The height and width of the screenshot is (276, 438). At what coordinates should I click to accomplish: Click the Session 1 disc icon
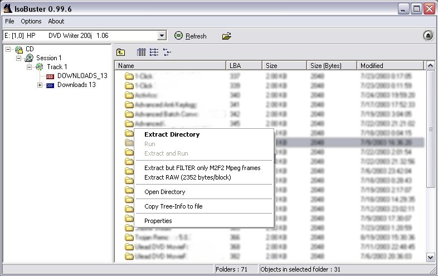point(29,58)
